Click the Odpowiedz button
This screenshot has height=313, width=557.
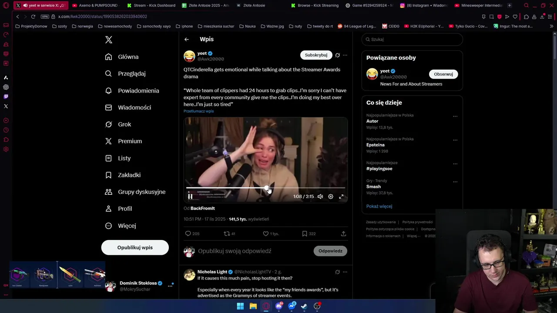tap(330, 251)
